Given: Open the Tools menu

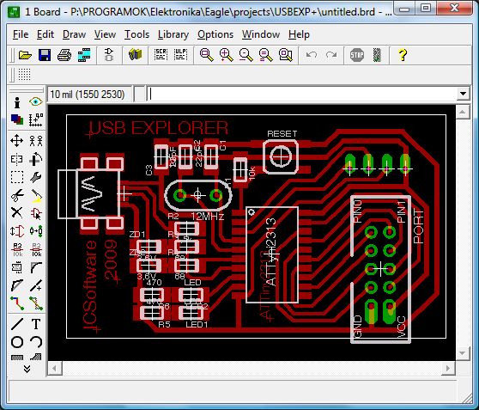Looking at the screenshot, I should pyautogui.click(x=136, y=34).
